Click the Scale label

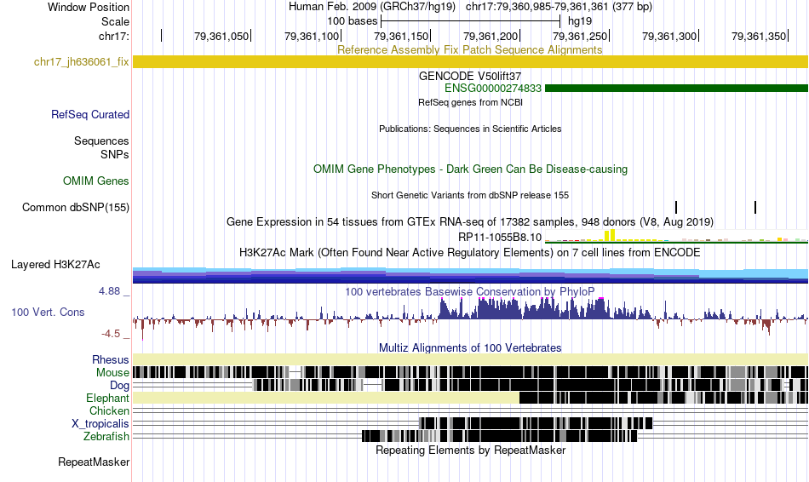pos(115,21)
